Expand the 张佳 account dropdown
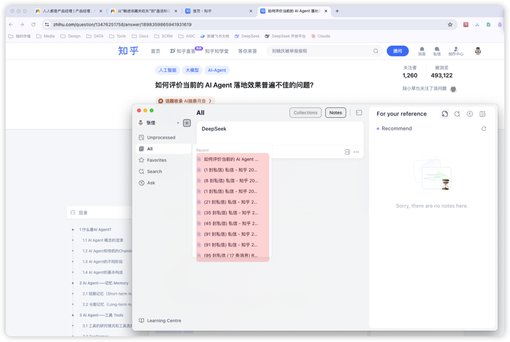The image size is (510, 342). pos(178,123)
